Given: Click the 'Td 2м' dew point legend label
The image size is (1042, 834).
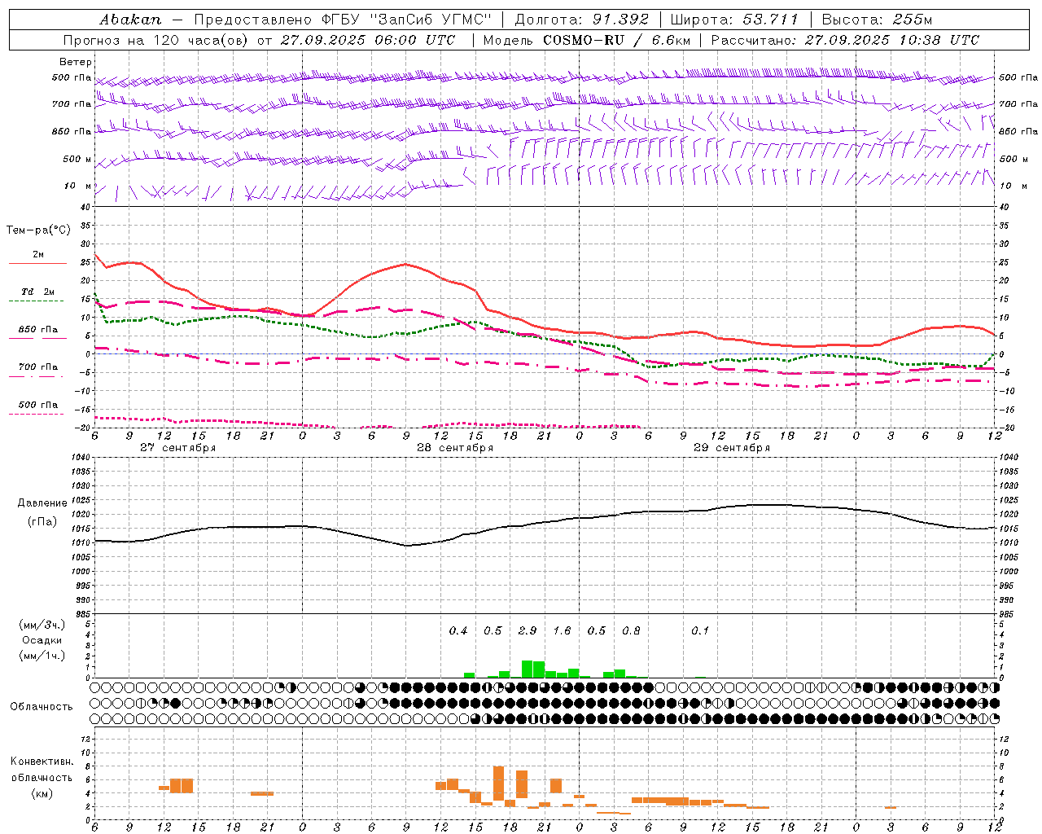Looking at the screenshot, I should click(38, 292).
